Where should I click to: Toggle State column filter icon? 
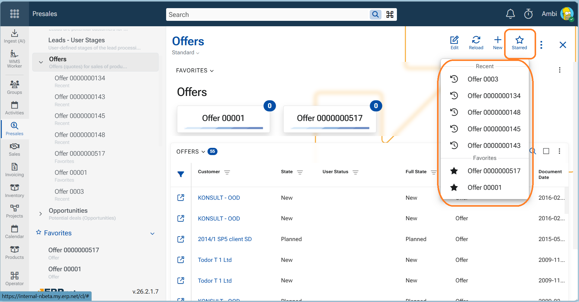click(x=300, y=172)
